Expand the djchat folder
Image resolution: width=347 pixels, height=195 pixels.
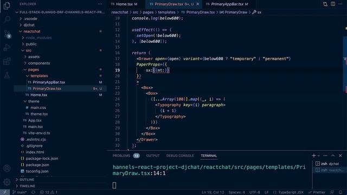pos(29,25)
